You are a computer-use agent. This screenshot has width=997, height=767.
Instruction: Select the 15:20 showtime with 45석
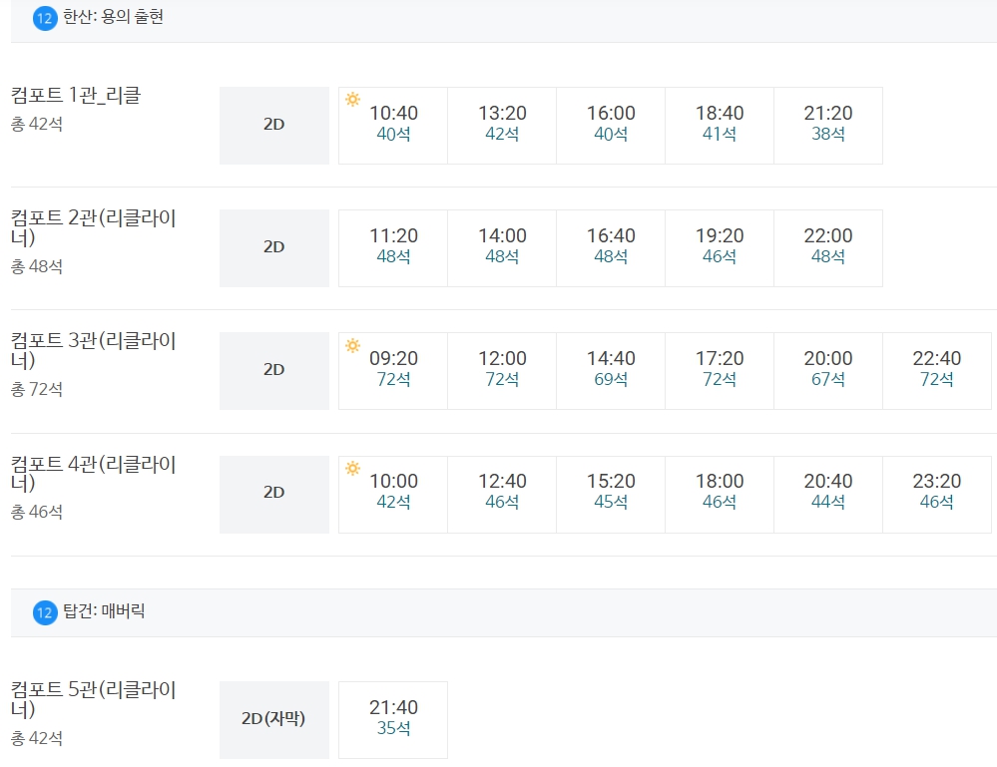coord(611,495)
